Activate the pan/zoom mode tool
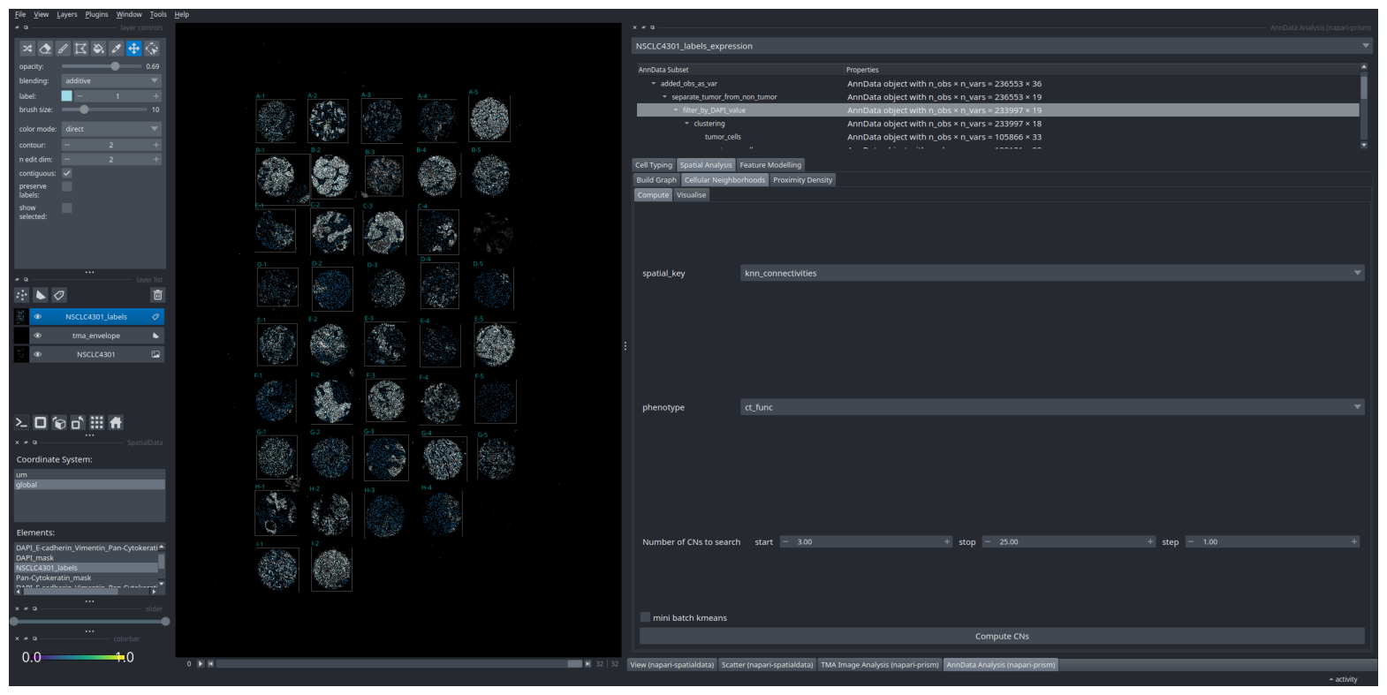Viewport: 1387px width, 695px height. [x=133, y=49]
